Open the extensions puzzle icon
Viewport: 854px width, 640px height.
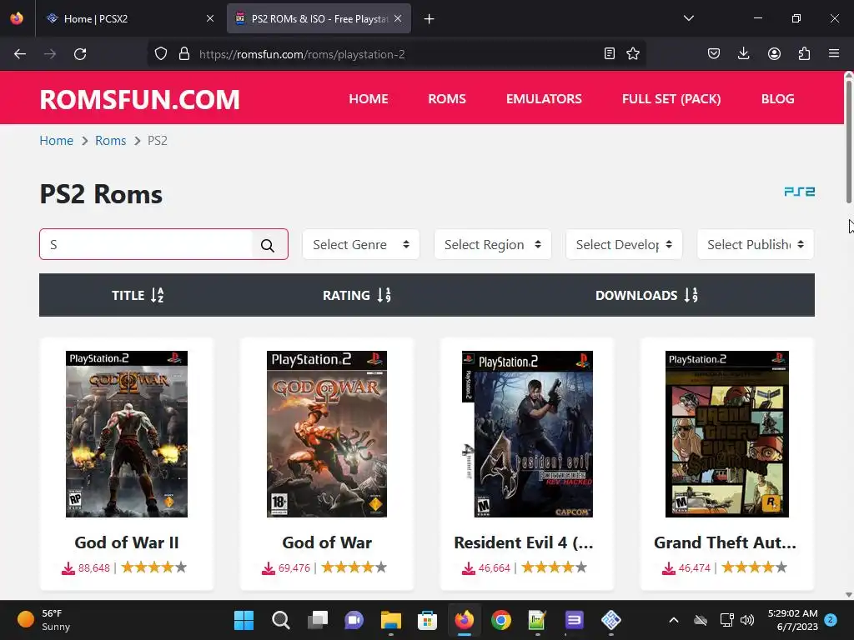(x=804, y=53)
